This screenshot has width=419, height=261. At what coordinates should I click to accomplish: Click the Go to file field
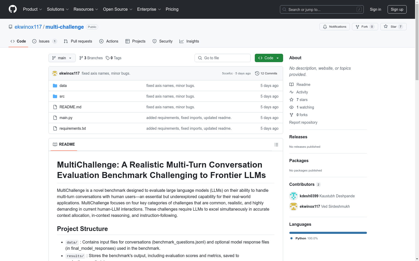point(223,58)
